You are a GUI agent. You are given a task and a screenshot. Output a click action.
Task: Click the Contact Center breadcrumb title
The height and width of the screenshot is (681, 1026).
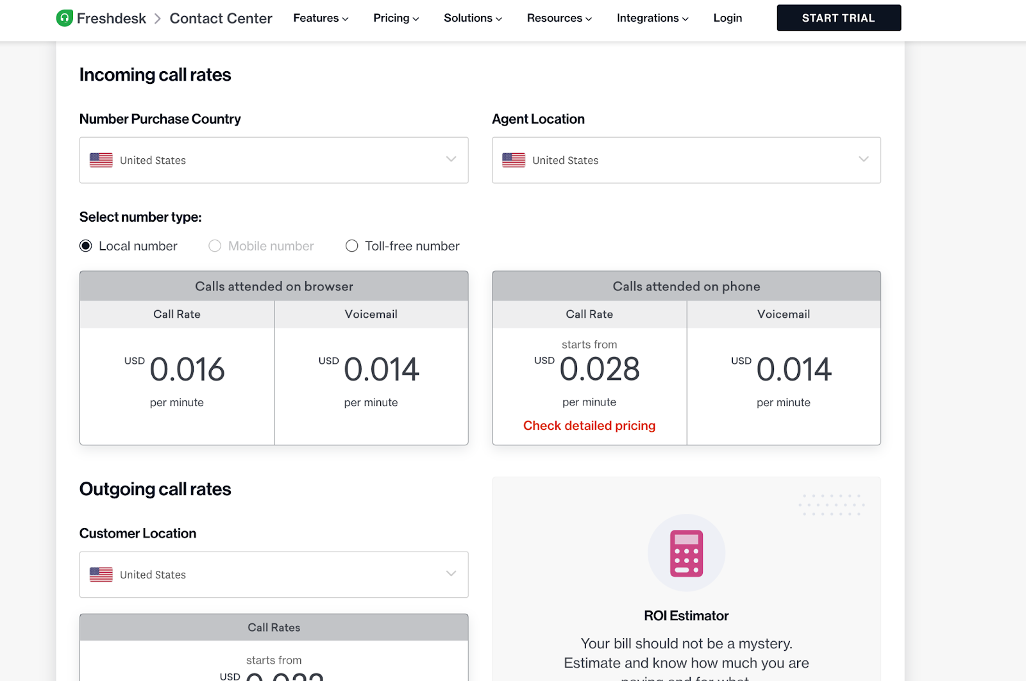click(221, 19)
